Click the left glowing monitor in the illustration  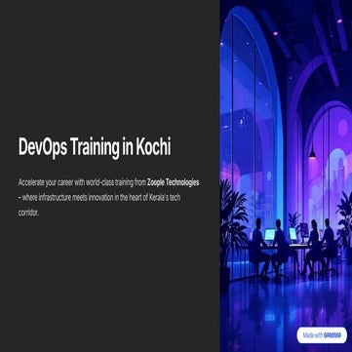tap(269, 235)
